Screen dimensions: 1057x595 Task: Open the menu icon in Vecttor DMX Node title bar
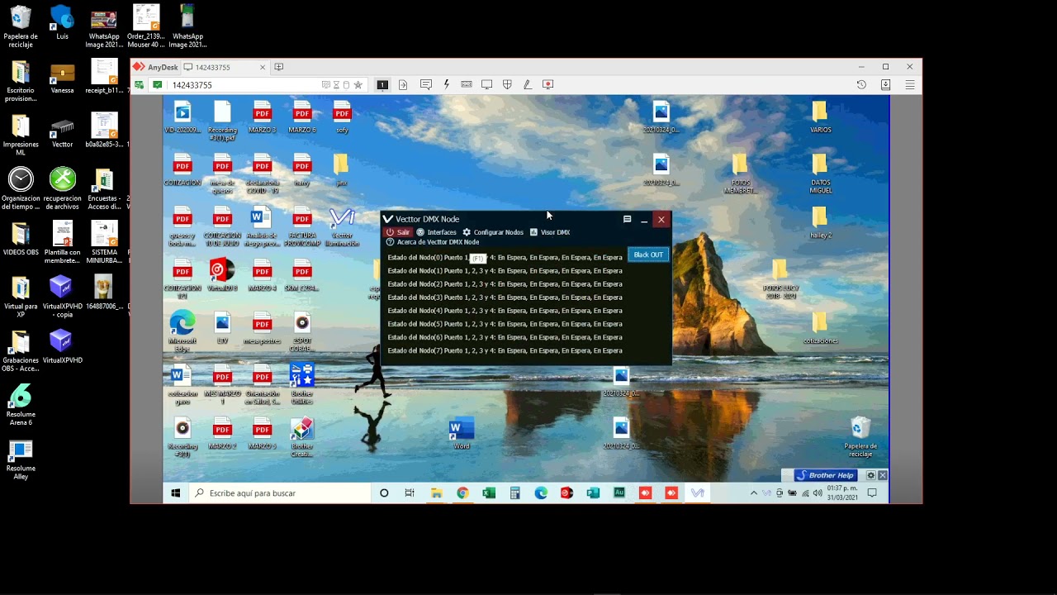click(x=627, y=219)
